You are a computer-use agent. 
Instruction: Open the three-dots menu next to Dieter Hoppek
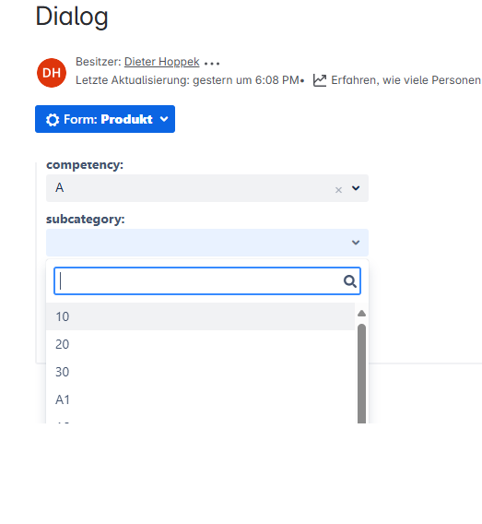(x=212, y=63)
